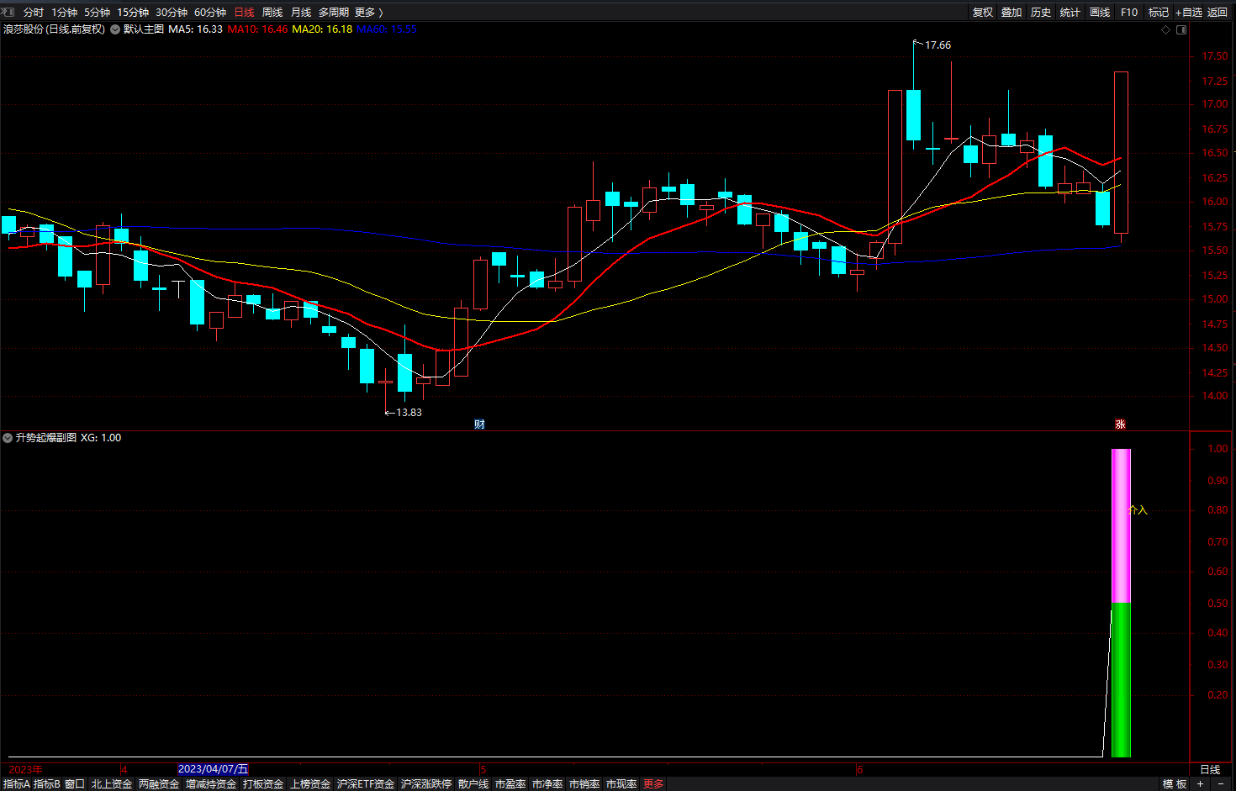Click the 财 financial marker on chart
1236x791 pixels.
479,425
